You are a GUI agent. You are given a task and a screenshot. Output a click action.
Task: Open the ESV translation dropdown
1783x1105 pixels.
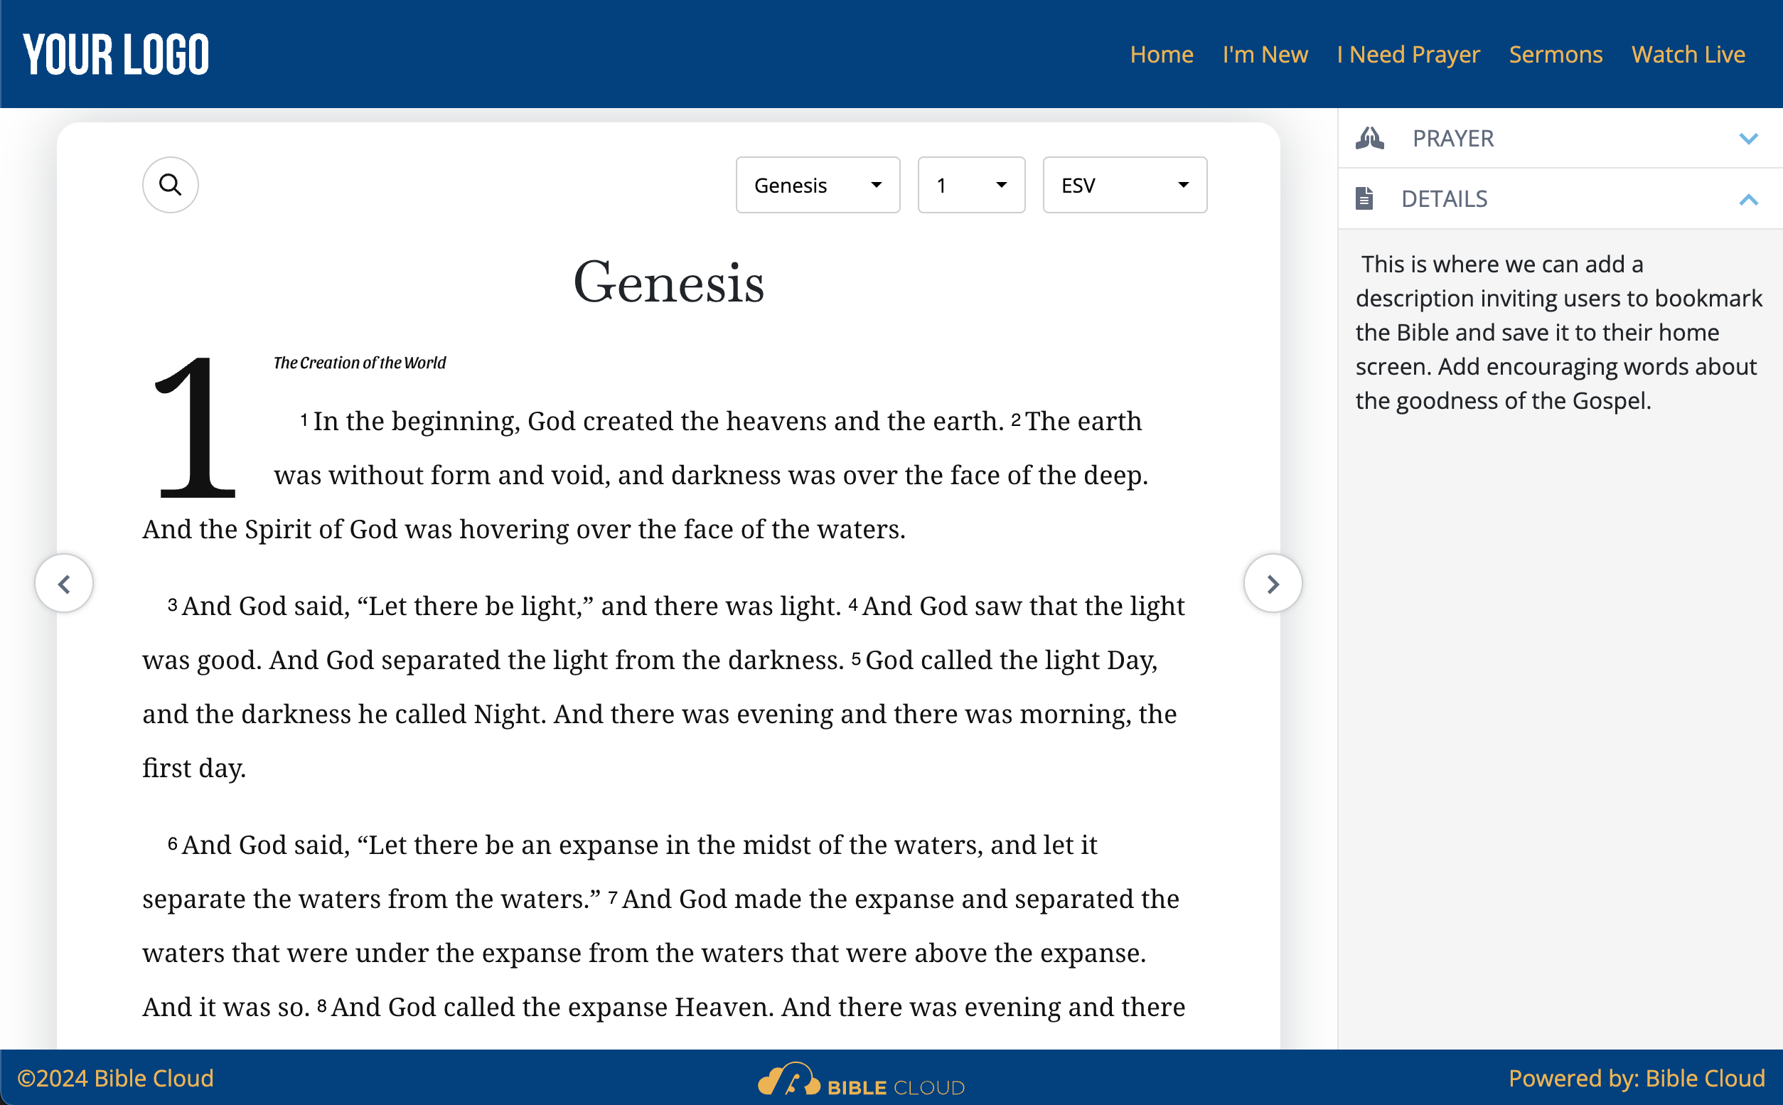(1124, 185)
